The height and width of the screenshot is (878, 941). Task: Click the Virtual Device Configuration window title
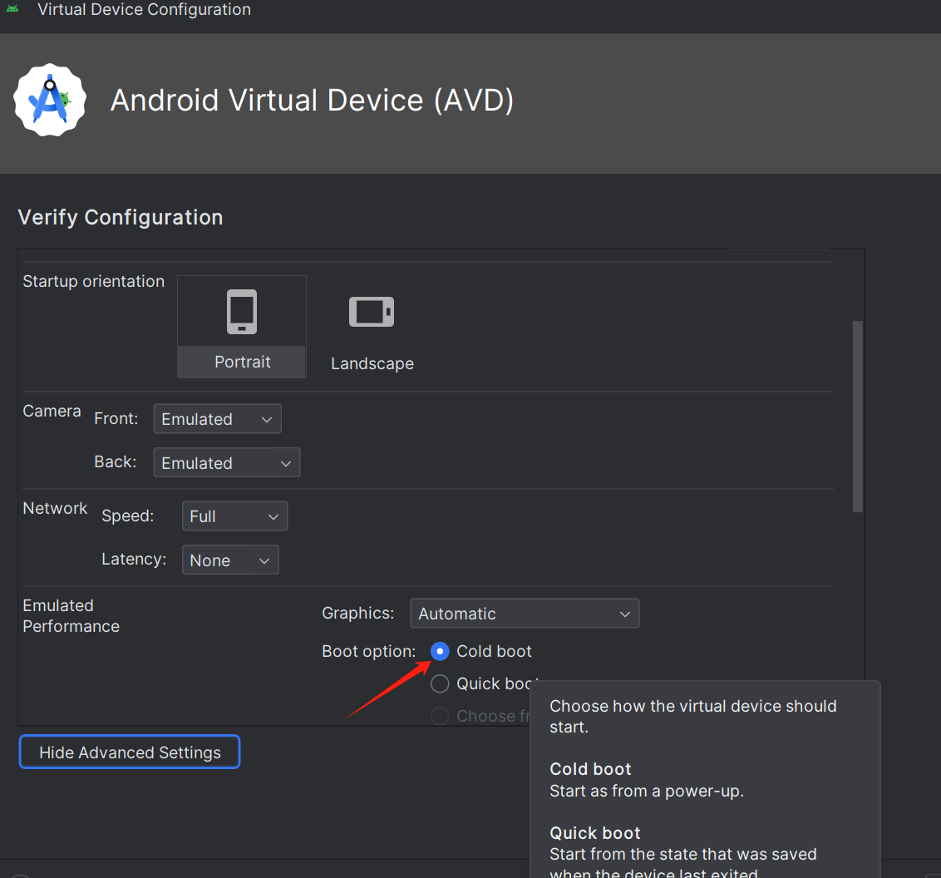click(144, 10)
